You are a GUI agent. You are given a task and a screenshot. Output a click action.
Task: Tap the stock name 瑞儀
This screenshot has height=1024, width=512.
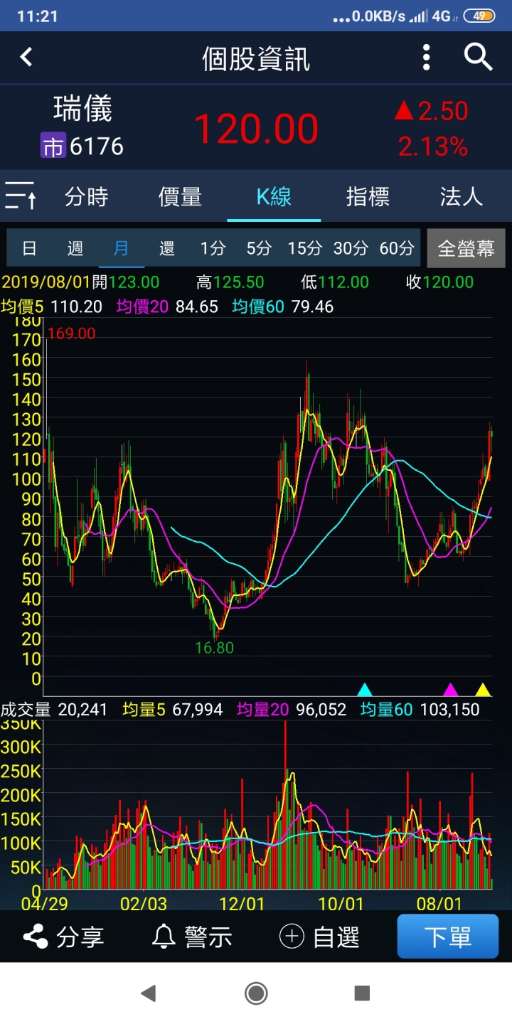point(82,109)
